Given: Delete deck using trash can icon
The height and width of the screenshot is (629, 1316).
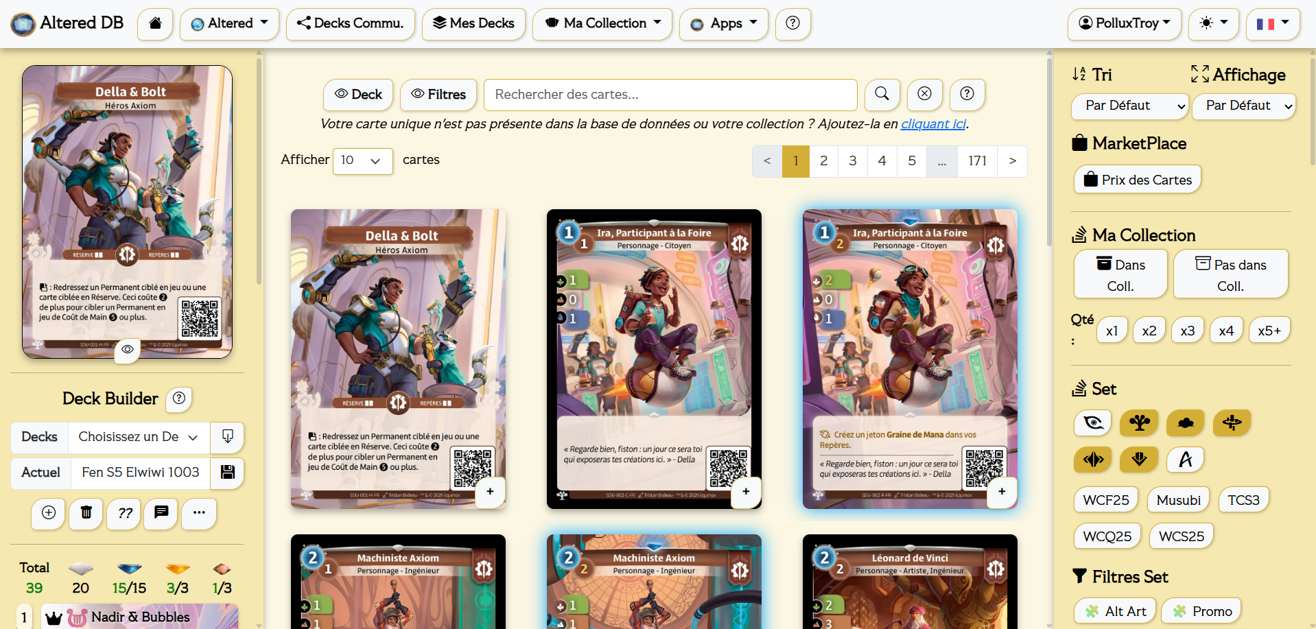Looking at the screenshot, I should tap(86, 513).
